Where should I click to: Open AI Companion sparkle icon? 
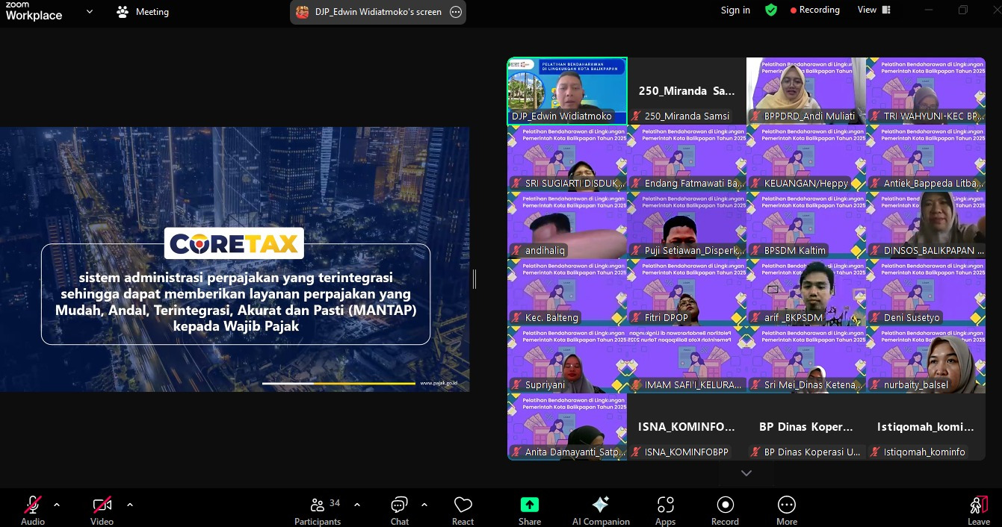601,505
